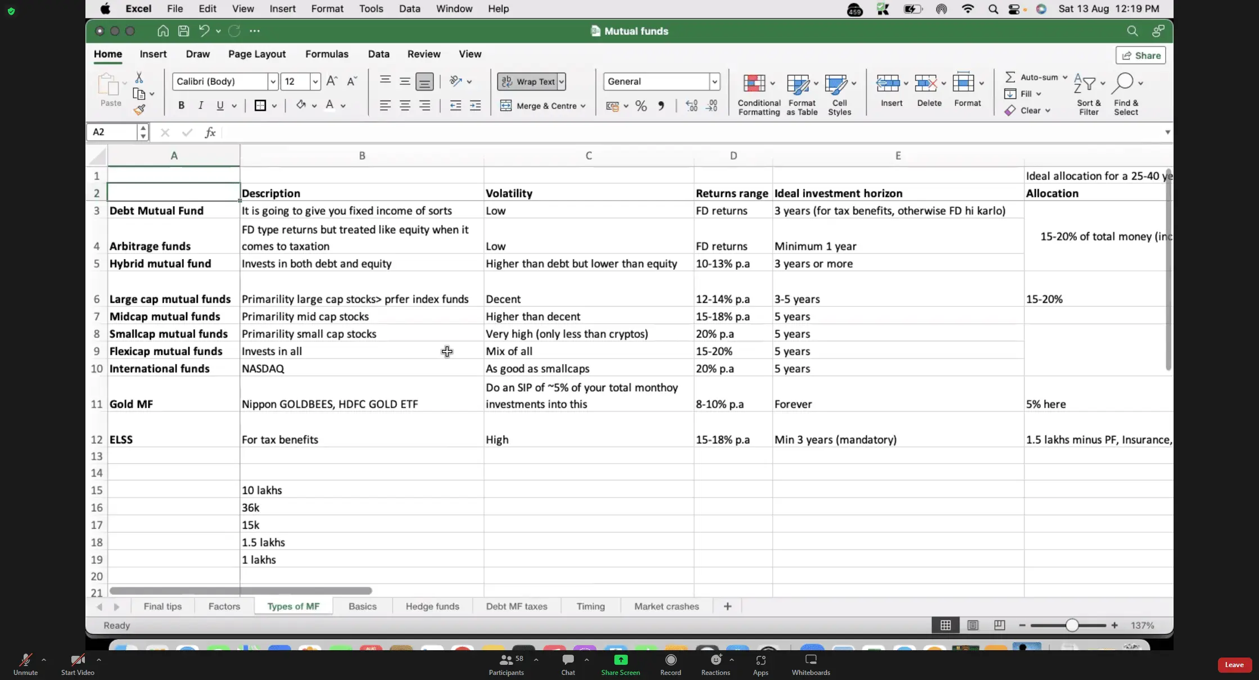The width and height of the screenshot is (1259, 680).
Task: Open the Debt MF taxes sheet tab
Action: click(516, 606)
